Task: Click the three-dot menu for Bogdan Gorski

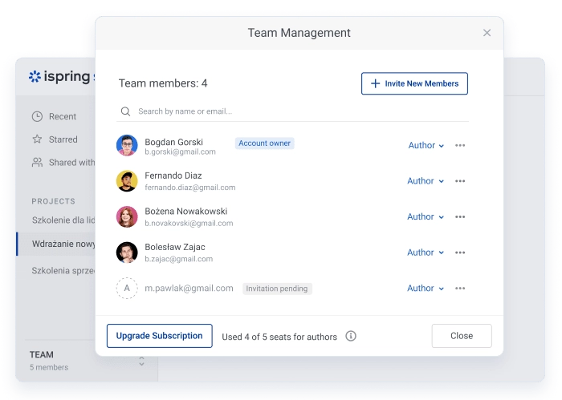Action: [460, 146]
